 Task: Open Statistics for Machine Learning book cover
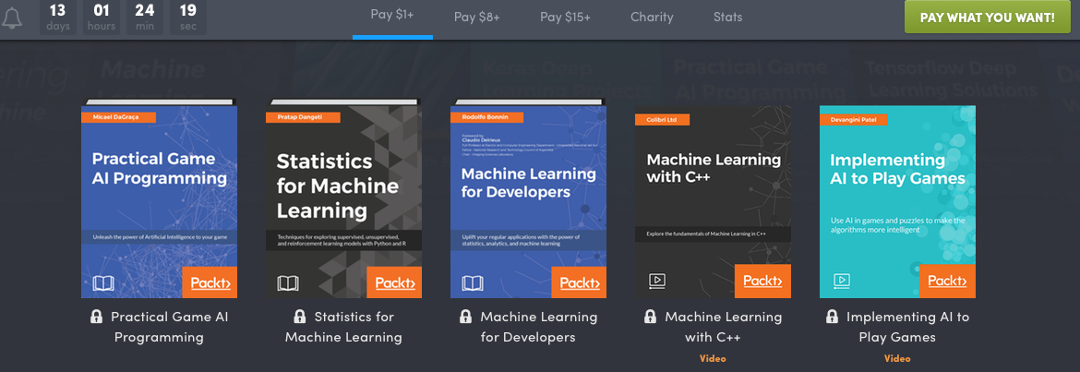(x=343, y=198)
